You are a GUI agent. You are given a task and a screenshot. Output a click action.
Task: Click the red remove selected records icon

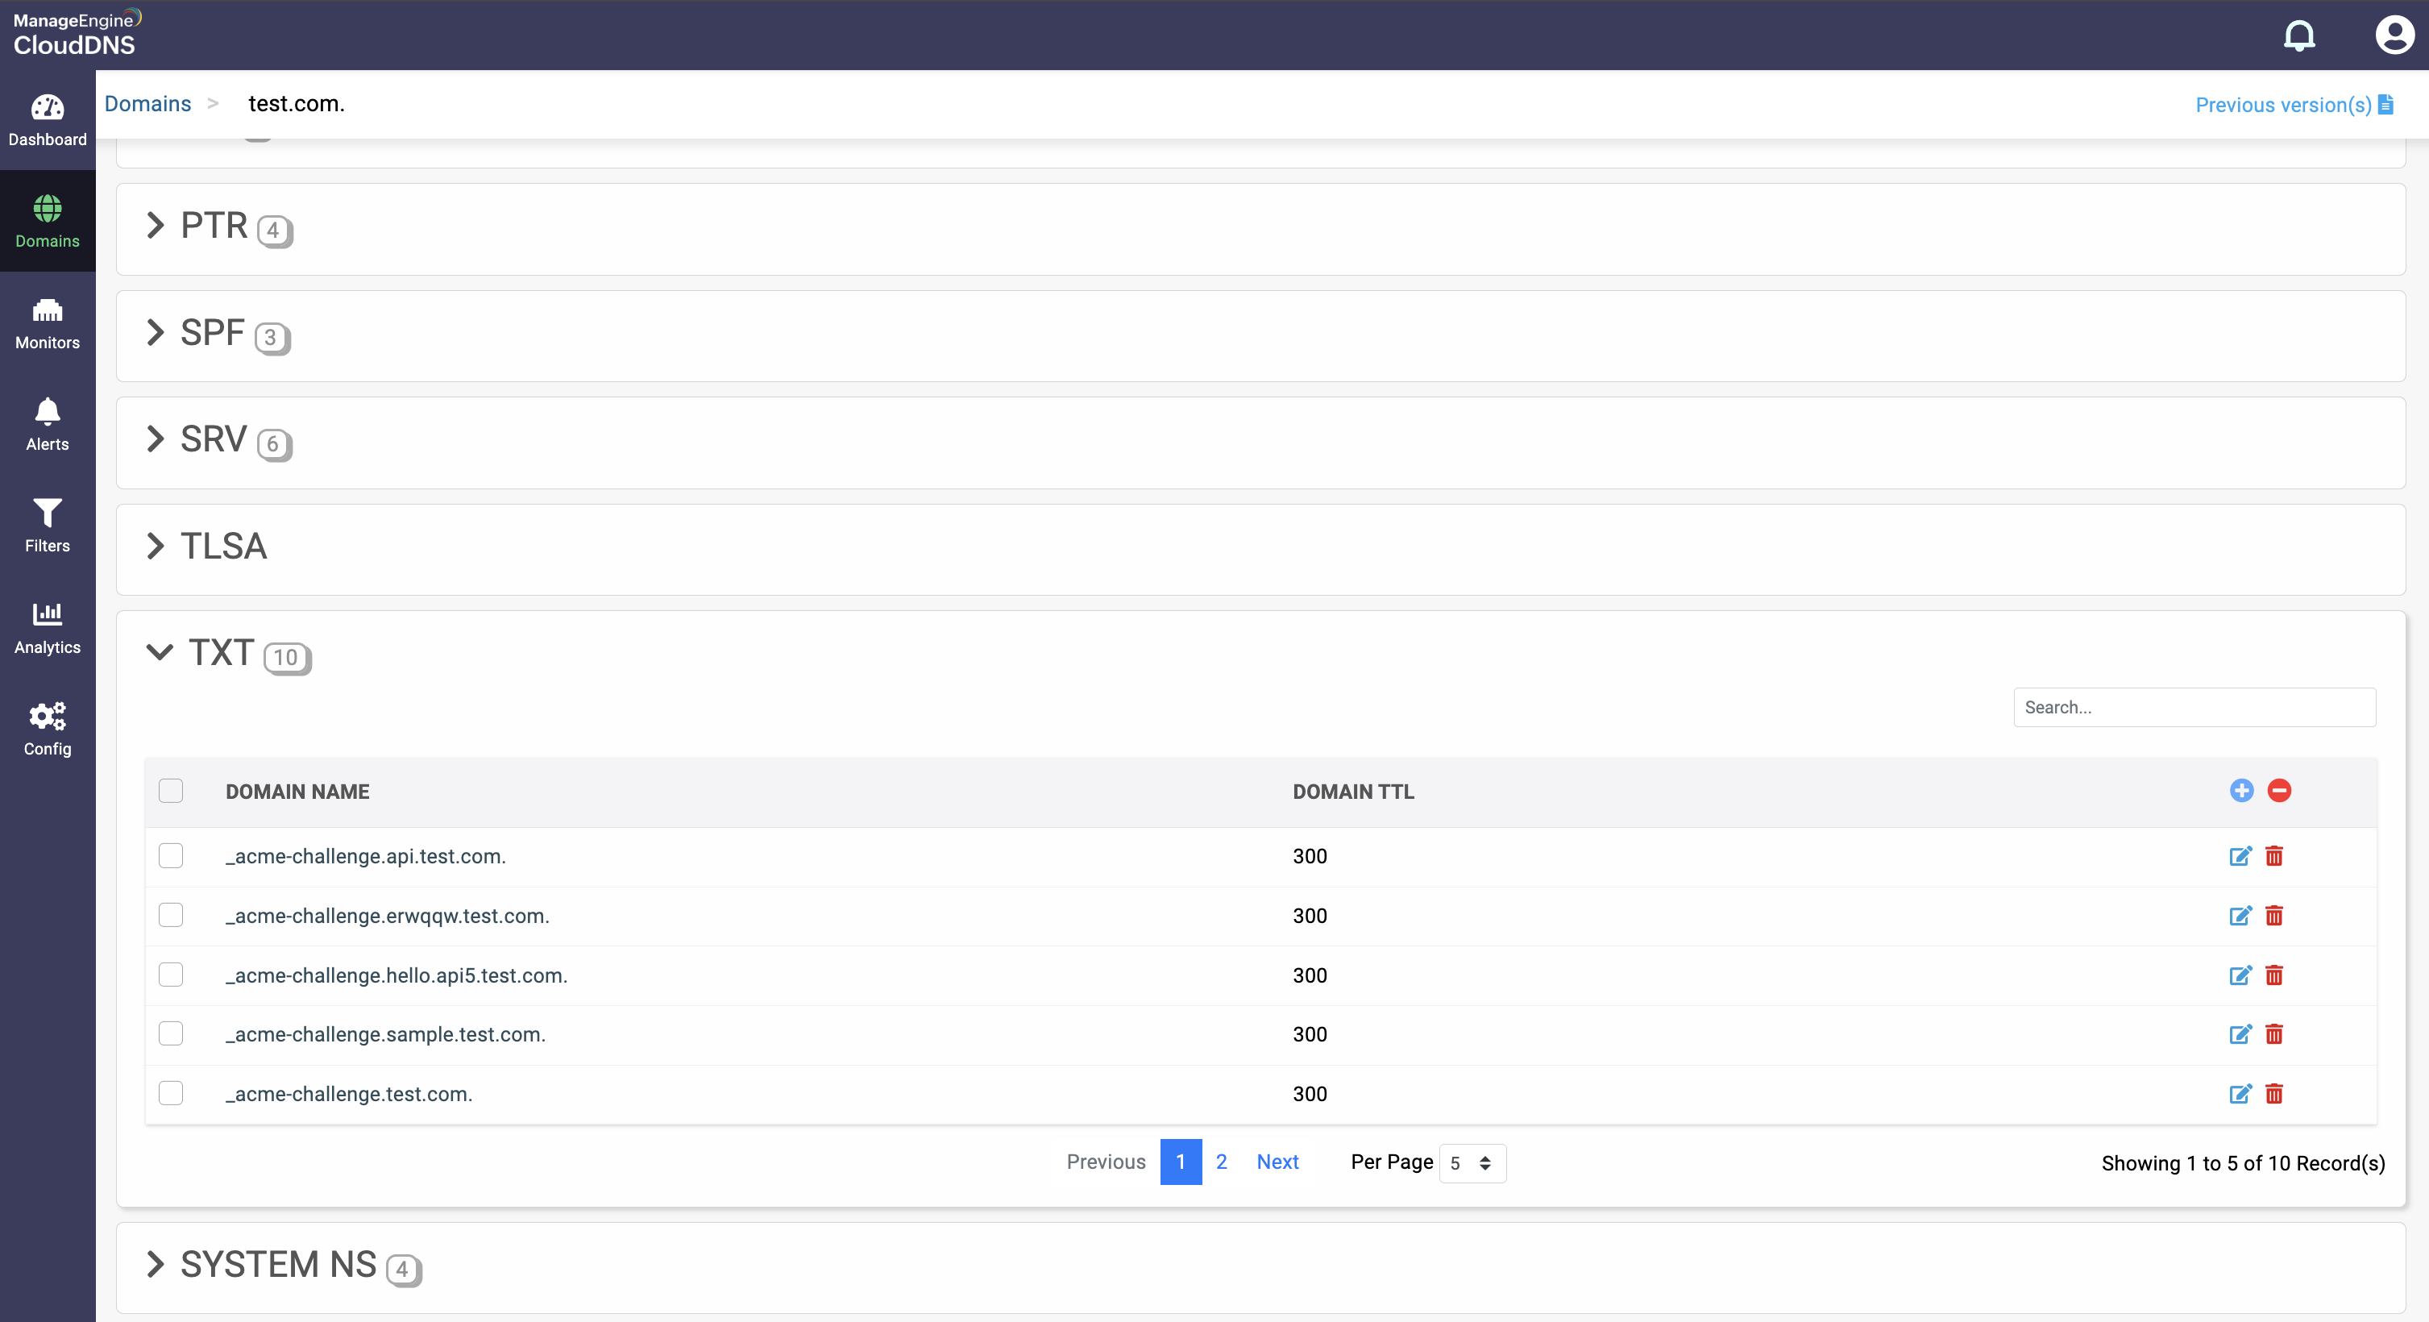point(2279,790)
